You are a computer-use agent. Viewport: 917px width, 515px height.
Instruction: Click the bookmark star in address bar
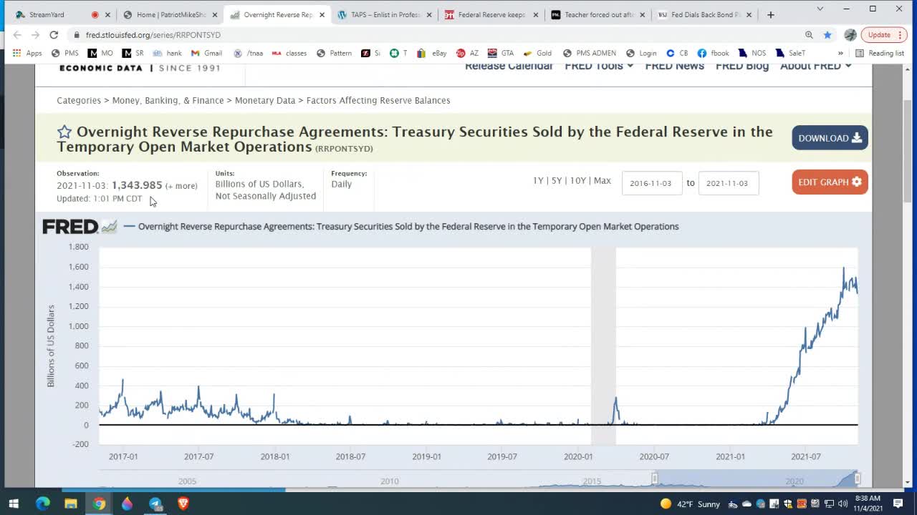(x=827, y=34)
